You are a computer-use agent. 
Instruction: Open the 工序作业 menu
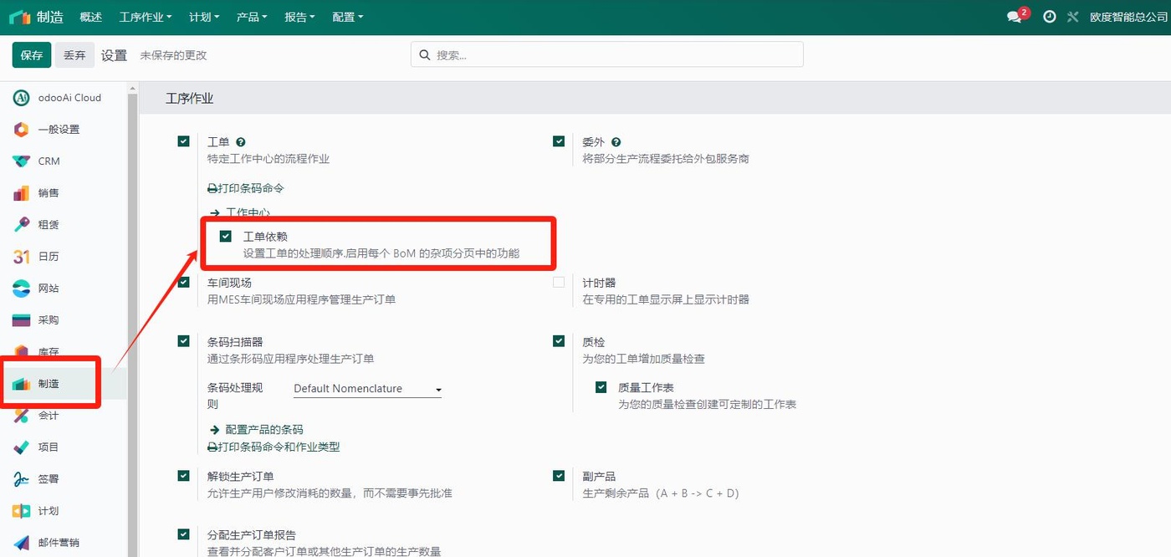[x=145, y=17]
